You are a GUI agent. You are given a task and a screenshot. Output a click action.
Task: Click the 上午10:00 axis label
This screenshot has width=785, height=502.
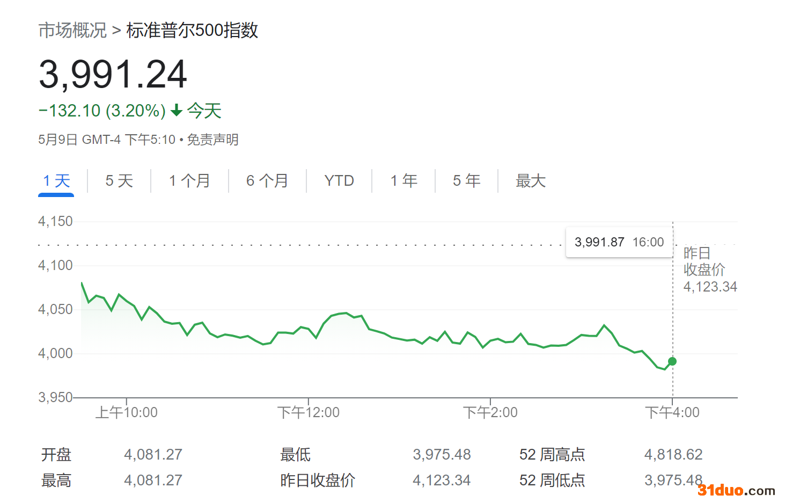(x=127, y=412)
